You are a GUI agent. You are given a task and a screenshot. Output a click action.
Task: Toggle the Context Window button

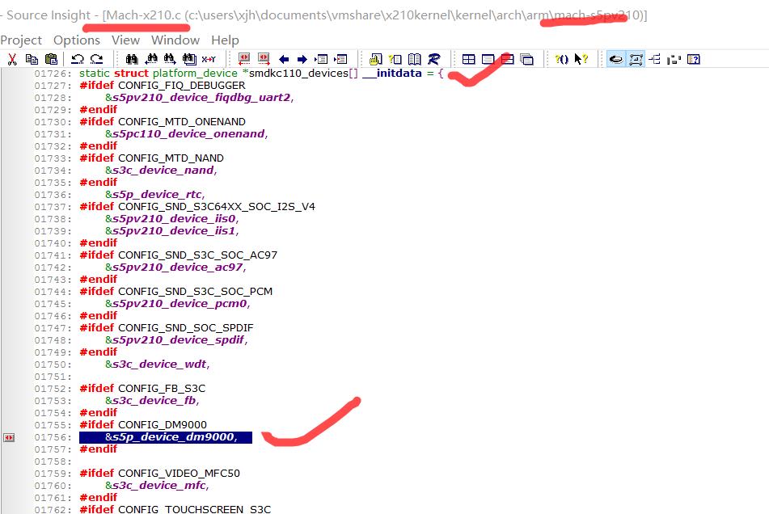[616, 59]
